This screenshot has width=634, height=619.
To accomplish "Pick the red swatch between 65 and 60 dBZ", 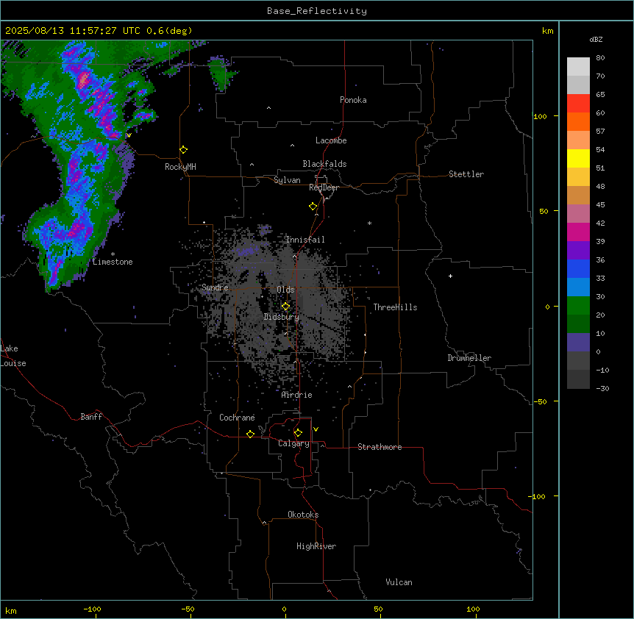I will click(578, 104).
